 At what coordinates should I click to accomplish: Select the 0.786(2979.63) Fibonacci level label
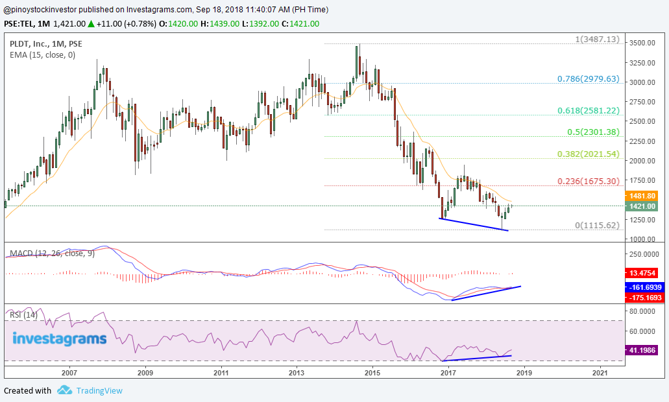click(x=588, y=79)
